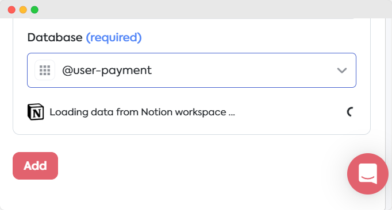The image size is (392, 210).
Task: Click the chat bubble smile icon
Action: tap(368, 174)
